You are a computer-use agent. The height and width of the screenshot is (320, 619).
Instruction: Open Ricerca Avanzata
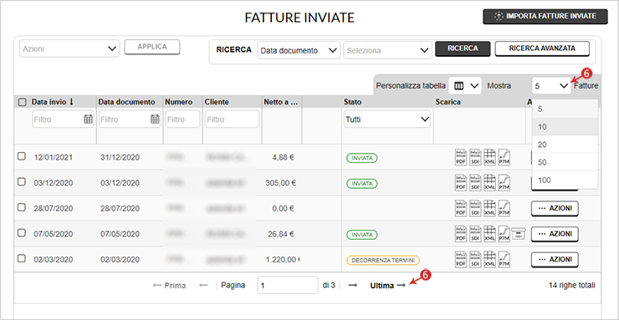click(x=542, y=48)
